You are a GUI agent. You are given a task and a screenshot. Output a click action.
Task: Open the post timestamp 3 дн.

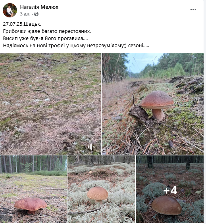[25, 14]
